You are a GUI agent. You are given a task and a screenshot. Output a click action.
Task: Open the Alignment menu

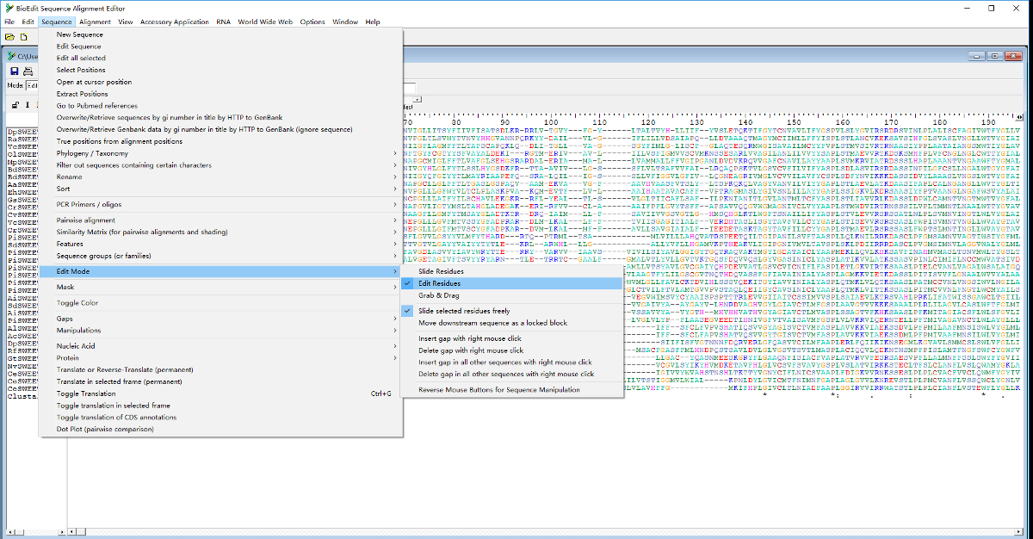tap(95, 22)
